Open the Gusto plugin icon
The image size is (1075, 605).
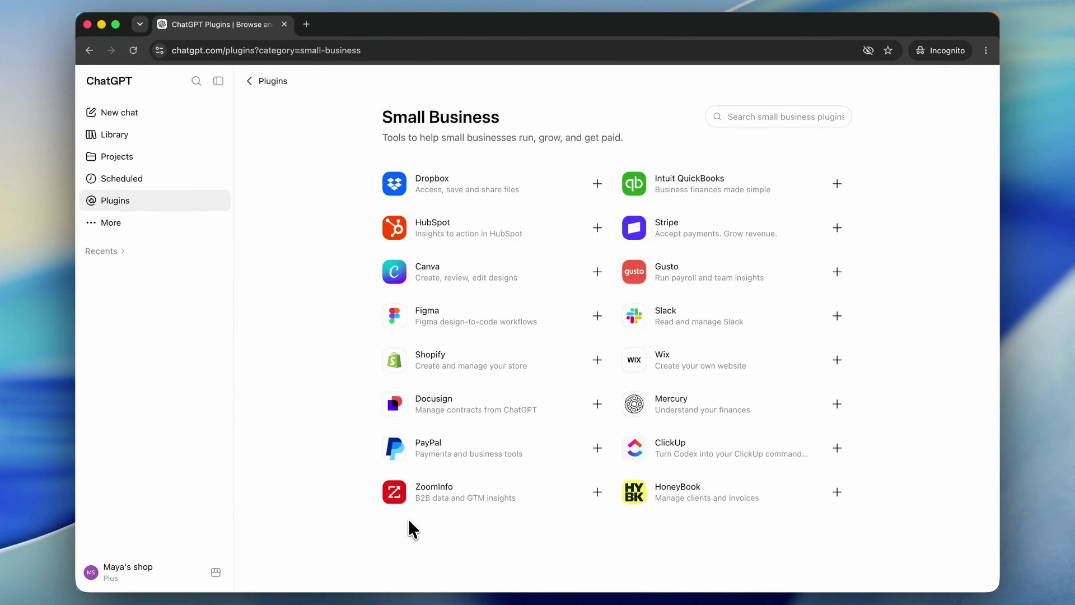coord(634,272)
